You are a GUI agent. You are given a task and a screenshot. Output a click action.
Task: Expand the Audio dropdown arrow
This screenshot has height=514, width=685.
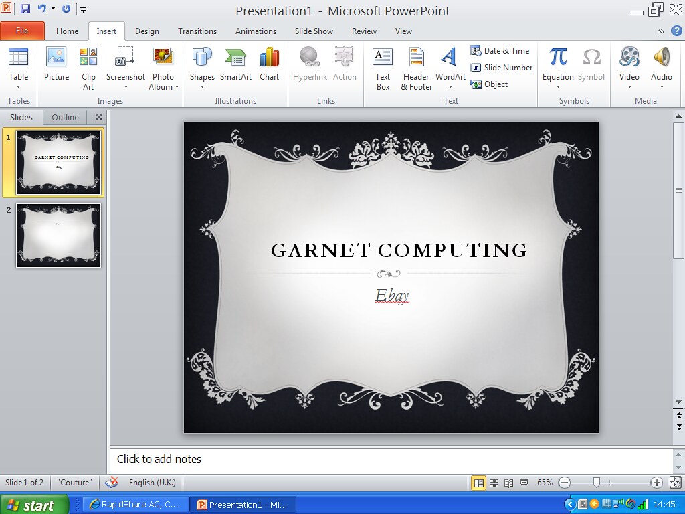(662, 87)
